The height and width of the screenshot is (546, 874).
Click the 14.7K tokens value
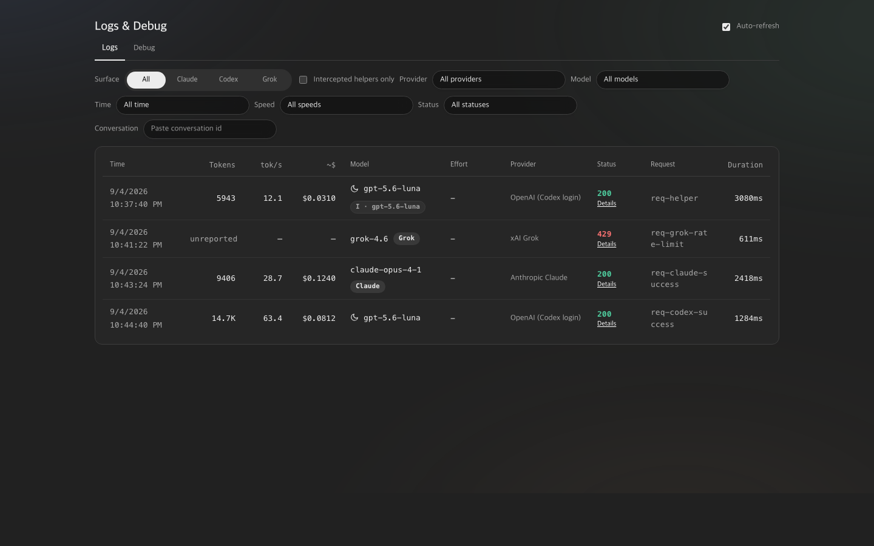tap(223, 318)
